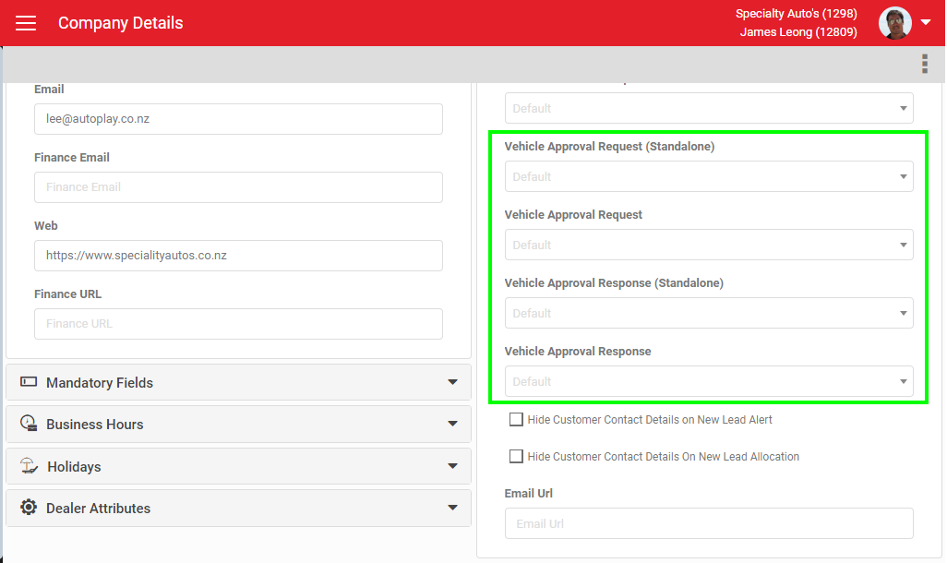
Task: Click into the Finance Email field
Action: pyautogui.click(x=238, y=187)
